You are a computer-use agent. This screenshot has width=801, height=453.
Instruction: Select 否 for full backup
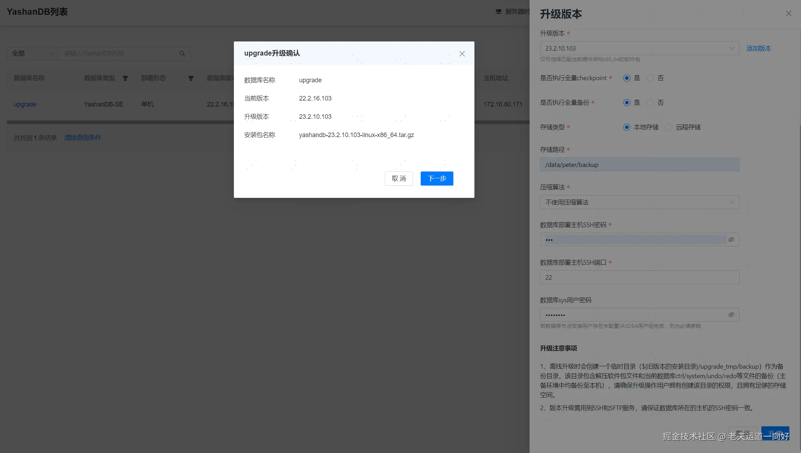[650, 103]
